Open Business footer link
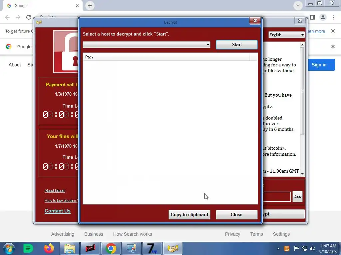The height and width of the screenshot is (255, 341). [x=94, y=234]
